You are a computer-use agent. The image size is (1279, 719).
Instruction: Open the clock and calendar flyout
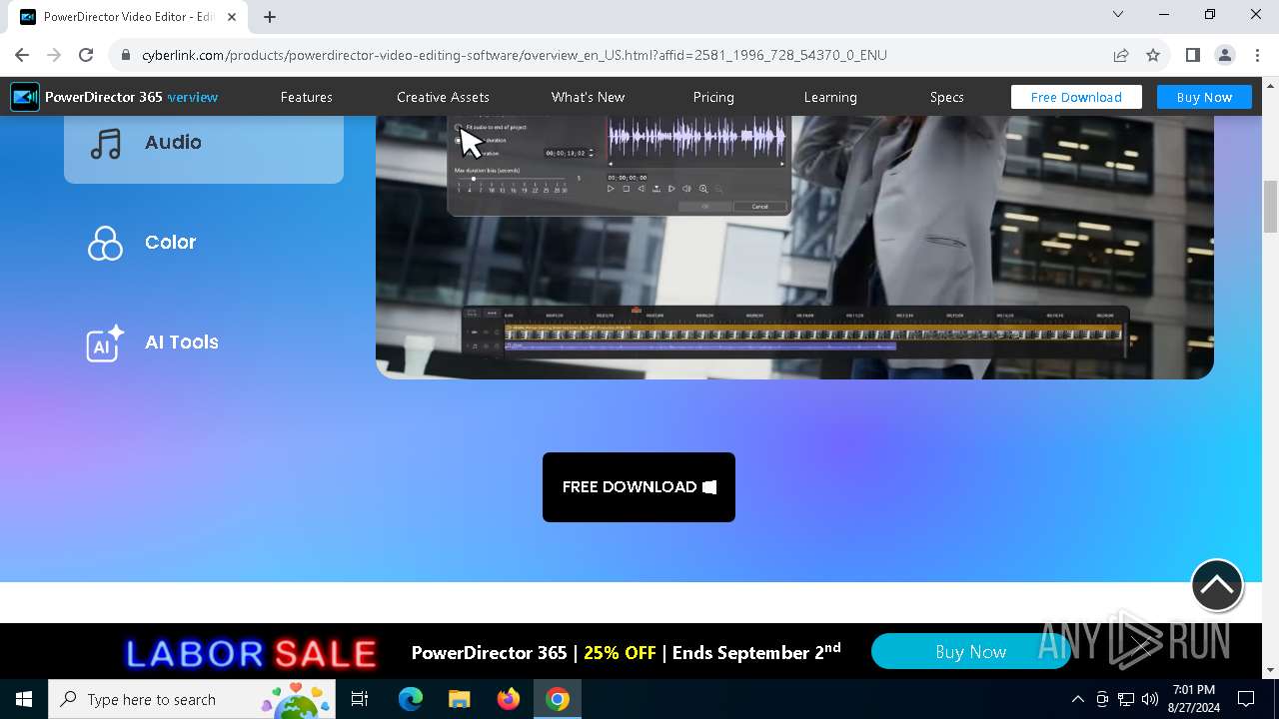point(1193,699)
